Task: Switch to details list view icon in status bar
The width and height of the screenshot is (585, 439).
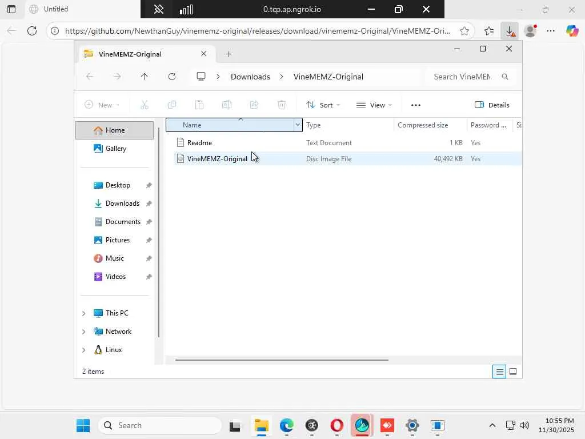Action: [x=499, y=372]
